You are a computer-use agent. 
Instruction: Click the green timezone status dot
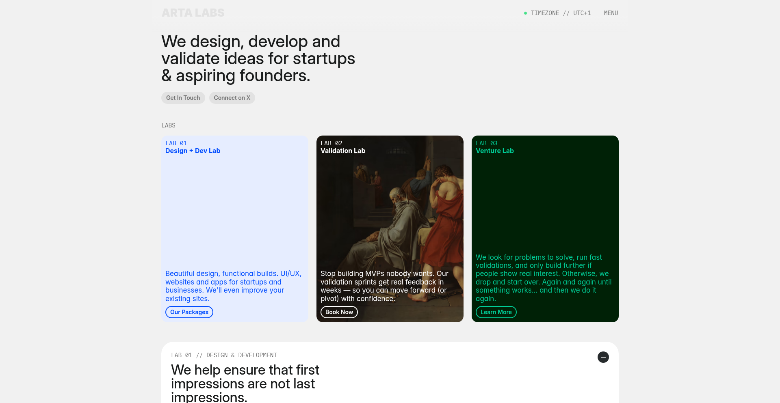[525, 13]
